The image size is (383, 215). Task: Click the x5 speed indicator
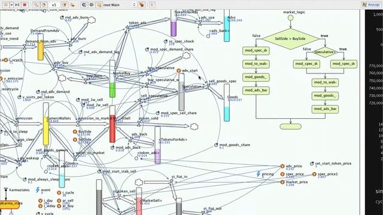pyautogui.click(x=54, y=5)
